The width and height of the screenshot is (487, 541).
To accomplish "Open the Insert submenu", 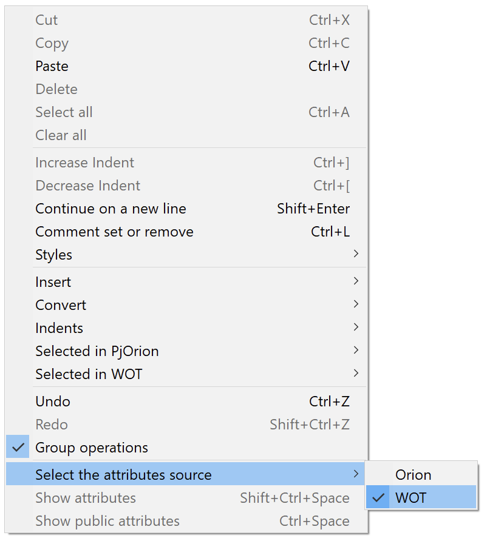I will 53,282.
